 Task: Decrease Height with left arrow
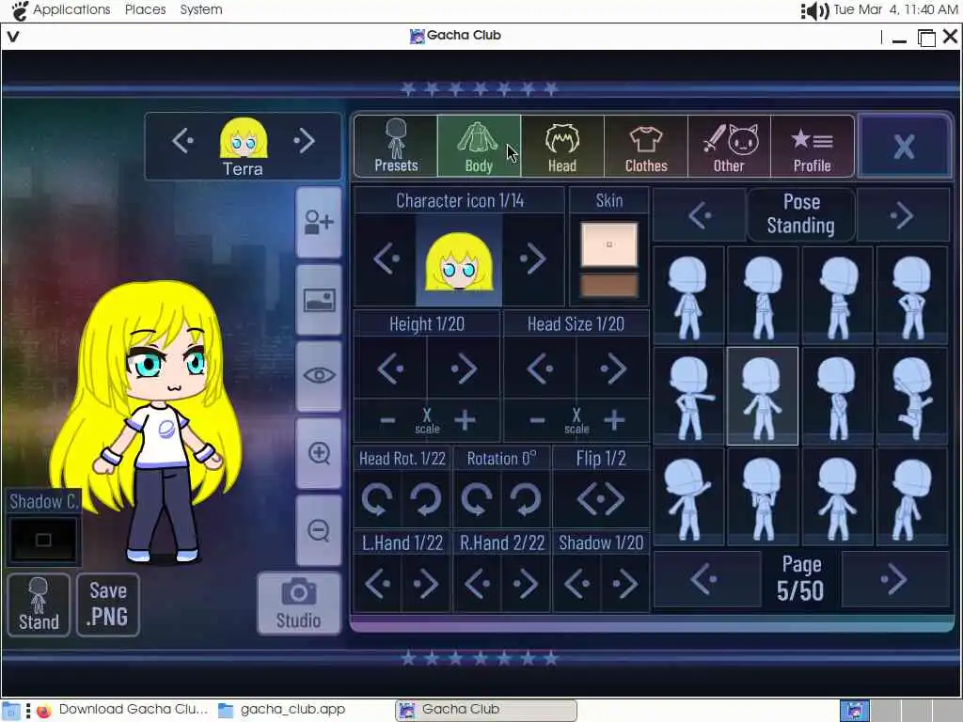(390, 369)
